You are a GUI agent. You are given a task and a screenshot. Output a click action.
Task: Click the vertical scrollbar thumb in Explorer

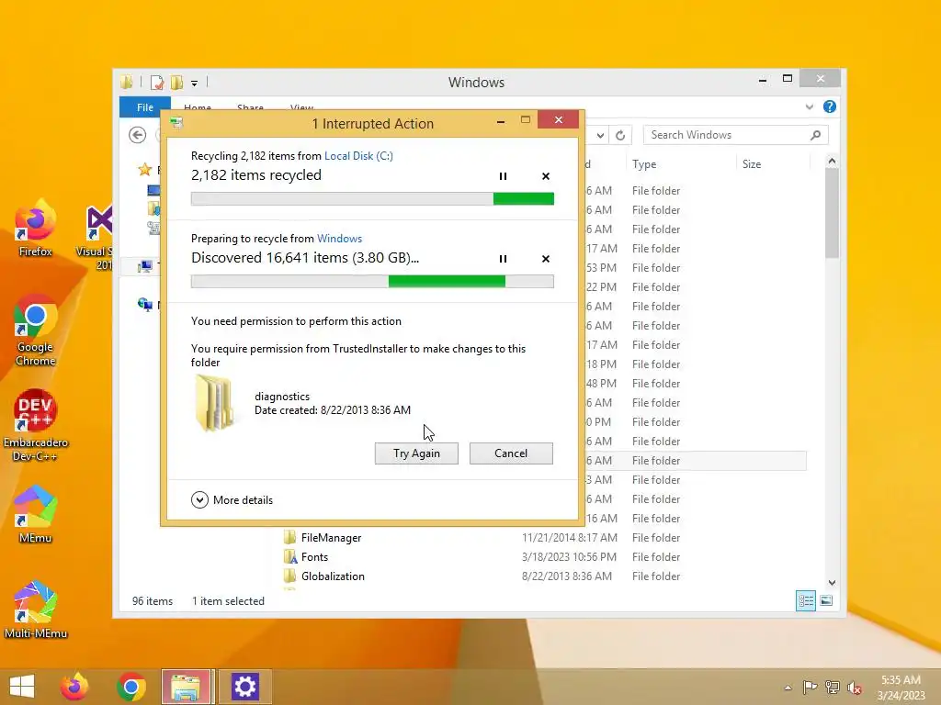pos(832,213)
